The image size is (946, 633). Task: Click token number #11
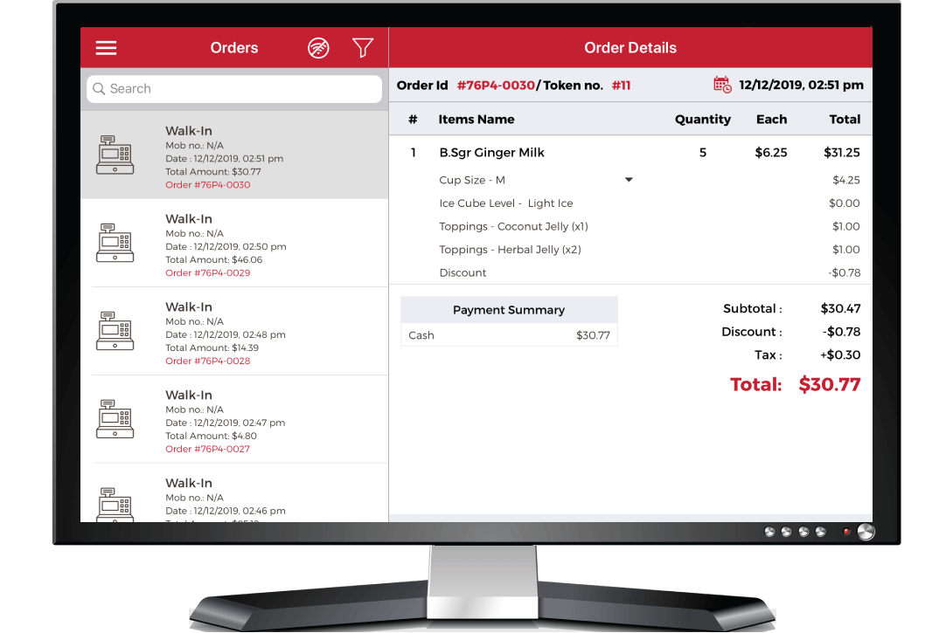point(621,86)
